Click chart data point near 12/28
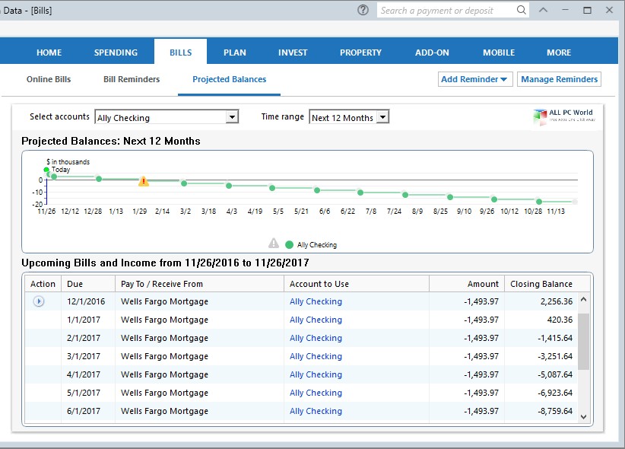Viewport: 625px width, 449px height. [x=99, y=179]
